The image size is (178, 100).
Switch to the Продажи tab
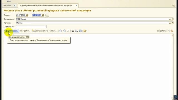click(7, 6)
